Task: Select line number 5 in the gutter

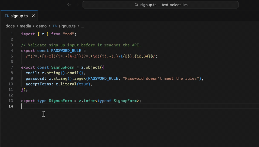Action: coord(12,56)
